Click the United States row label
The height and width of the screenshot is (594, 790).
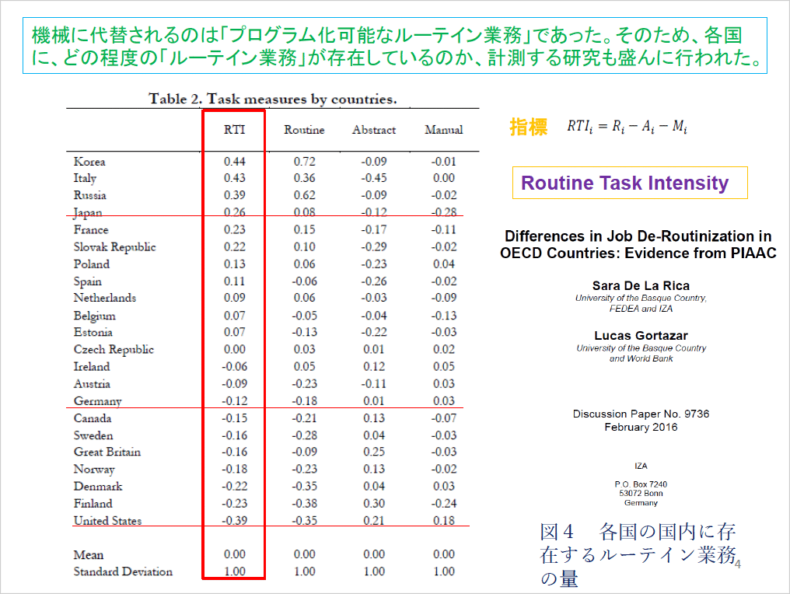point(107,521)
